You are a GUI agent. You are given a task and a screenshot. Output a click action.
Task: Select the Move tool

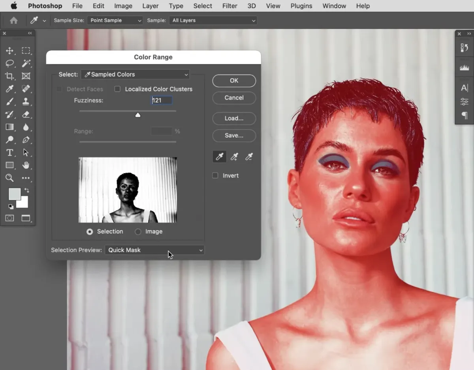point(9,50)
